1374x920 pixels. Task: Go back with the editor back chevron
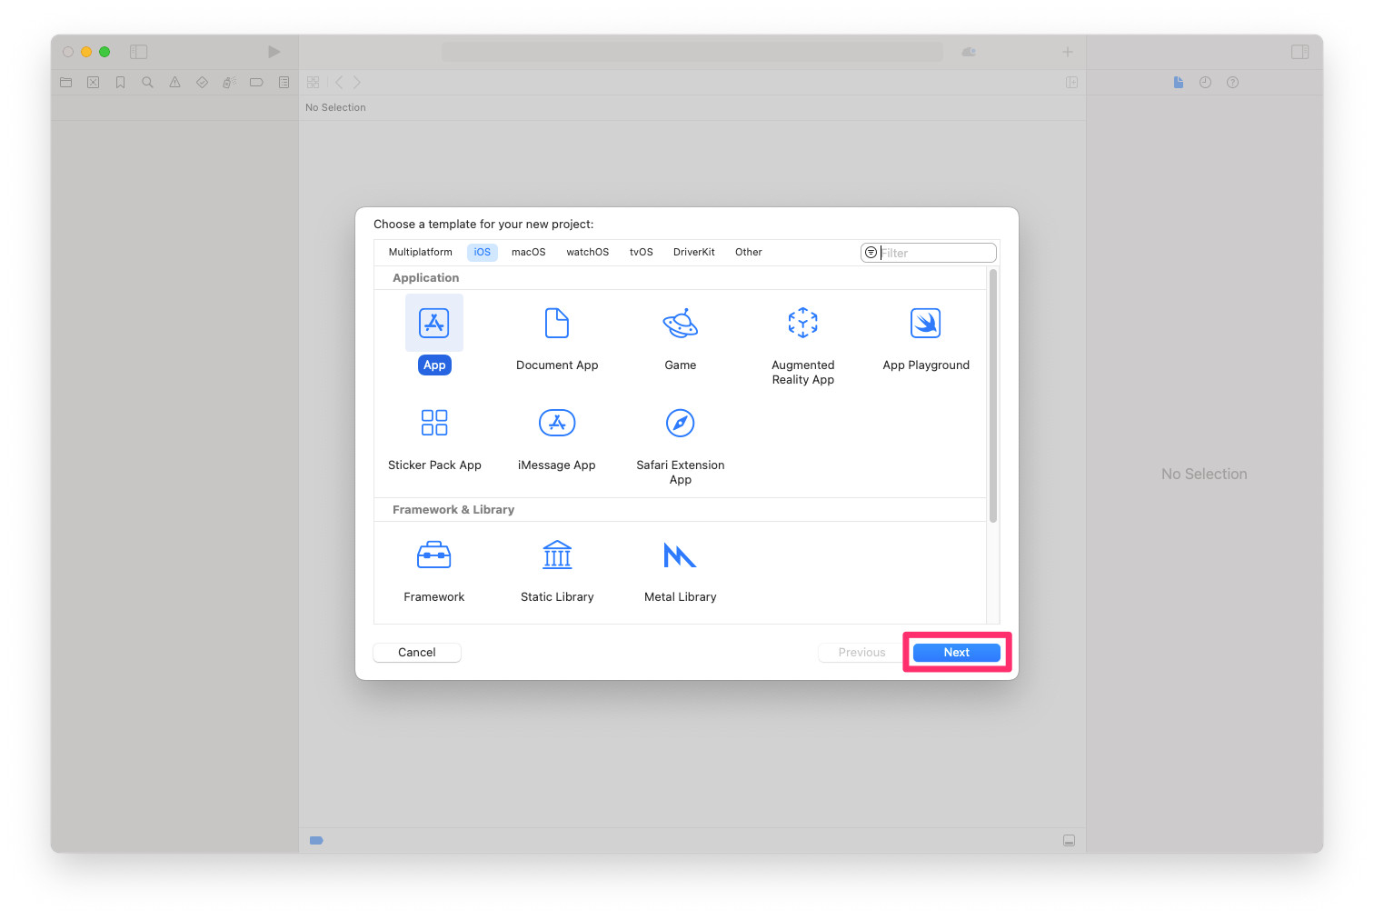(339, 82)
